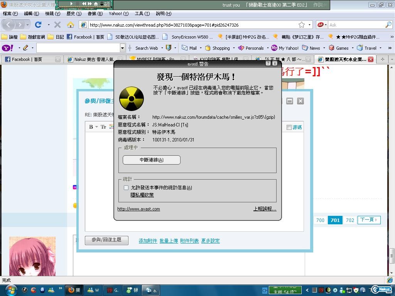Go to page 702 in pagination

pyautogui.click(x=350, y=220)
